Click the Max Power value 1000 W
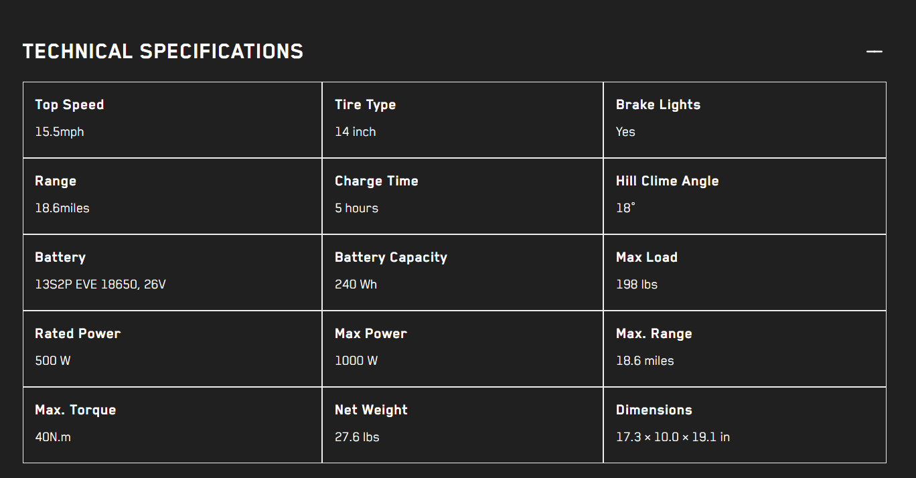916x478 pixels. [356, 360]
